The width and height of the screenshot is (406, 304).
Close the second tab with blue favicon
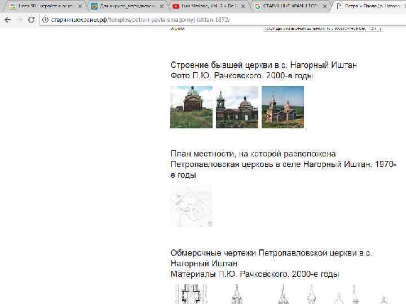tap(162, 6)
